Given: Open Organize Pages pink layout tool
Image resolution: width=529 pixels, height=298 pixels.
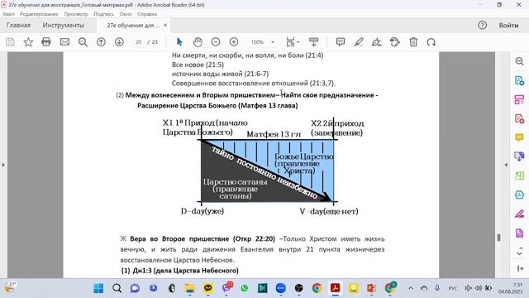Looking at the screenshot, I should click(x=519, y=99).
